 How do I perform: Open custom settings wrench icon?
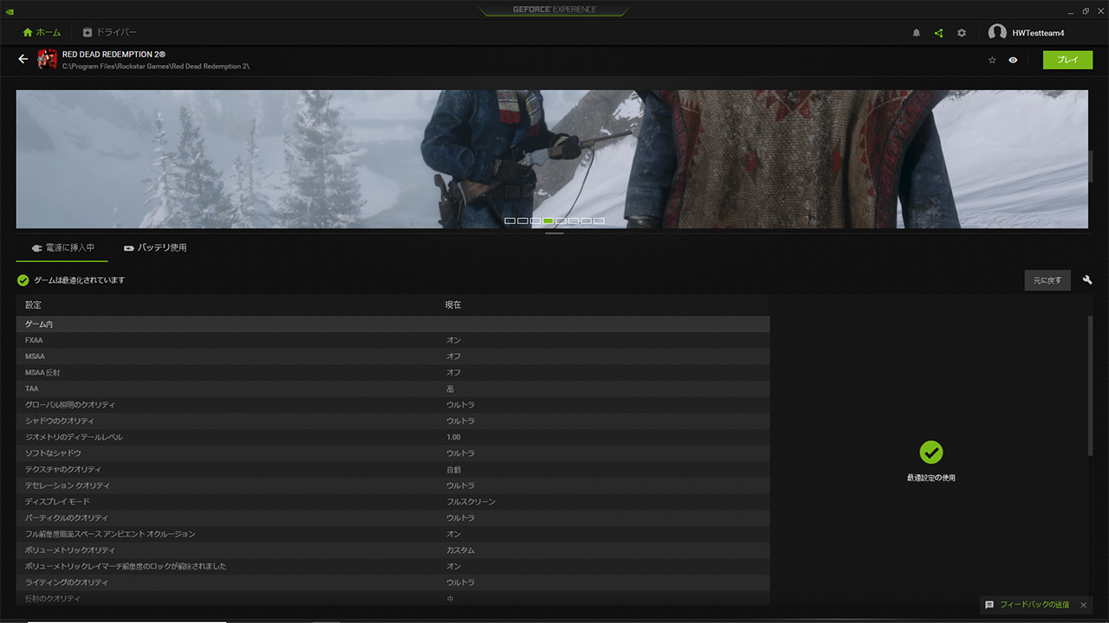click(x=1087, y=280)
